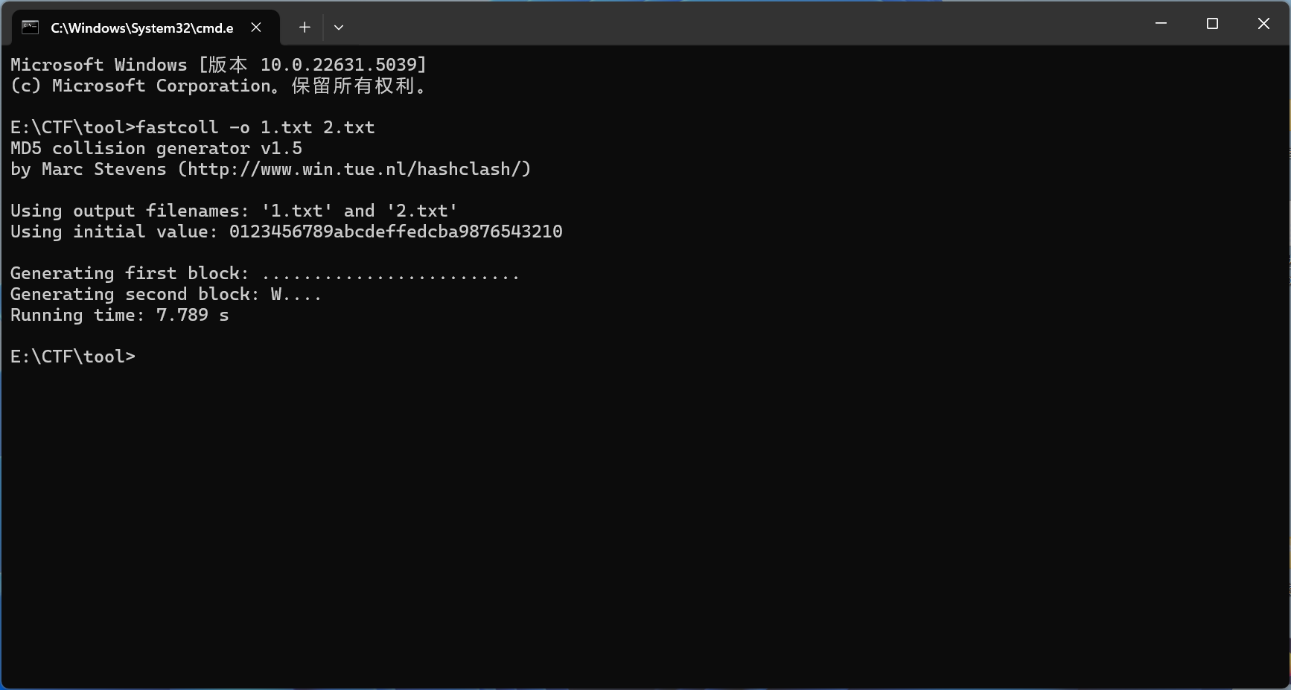Select the C:\Windows\System32\cmd.e tab
The width and height of the screenshot is (1291, 690).
(x=141, y=28)
